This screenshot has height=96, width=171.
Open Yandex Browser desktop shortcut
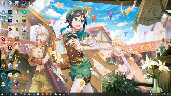coord(10,75)
